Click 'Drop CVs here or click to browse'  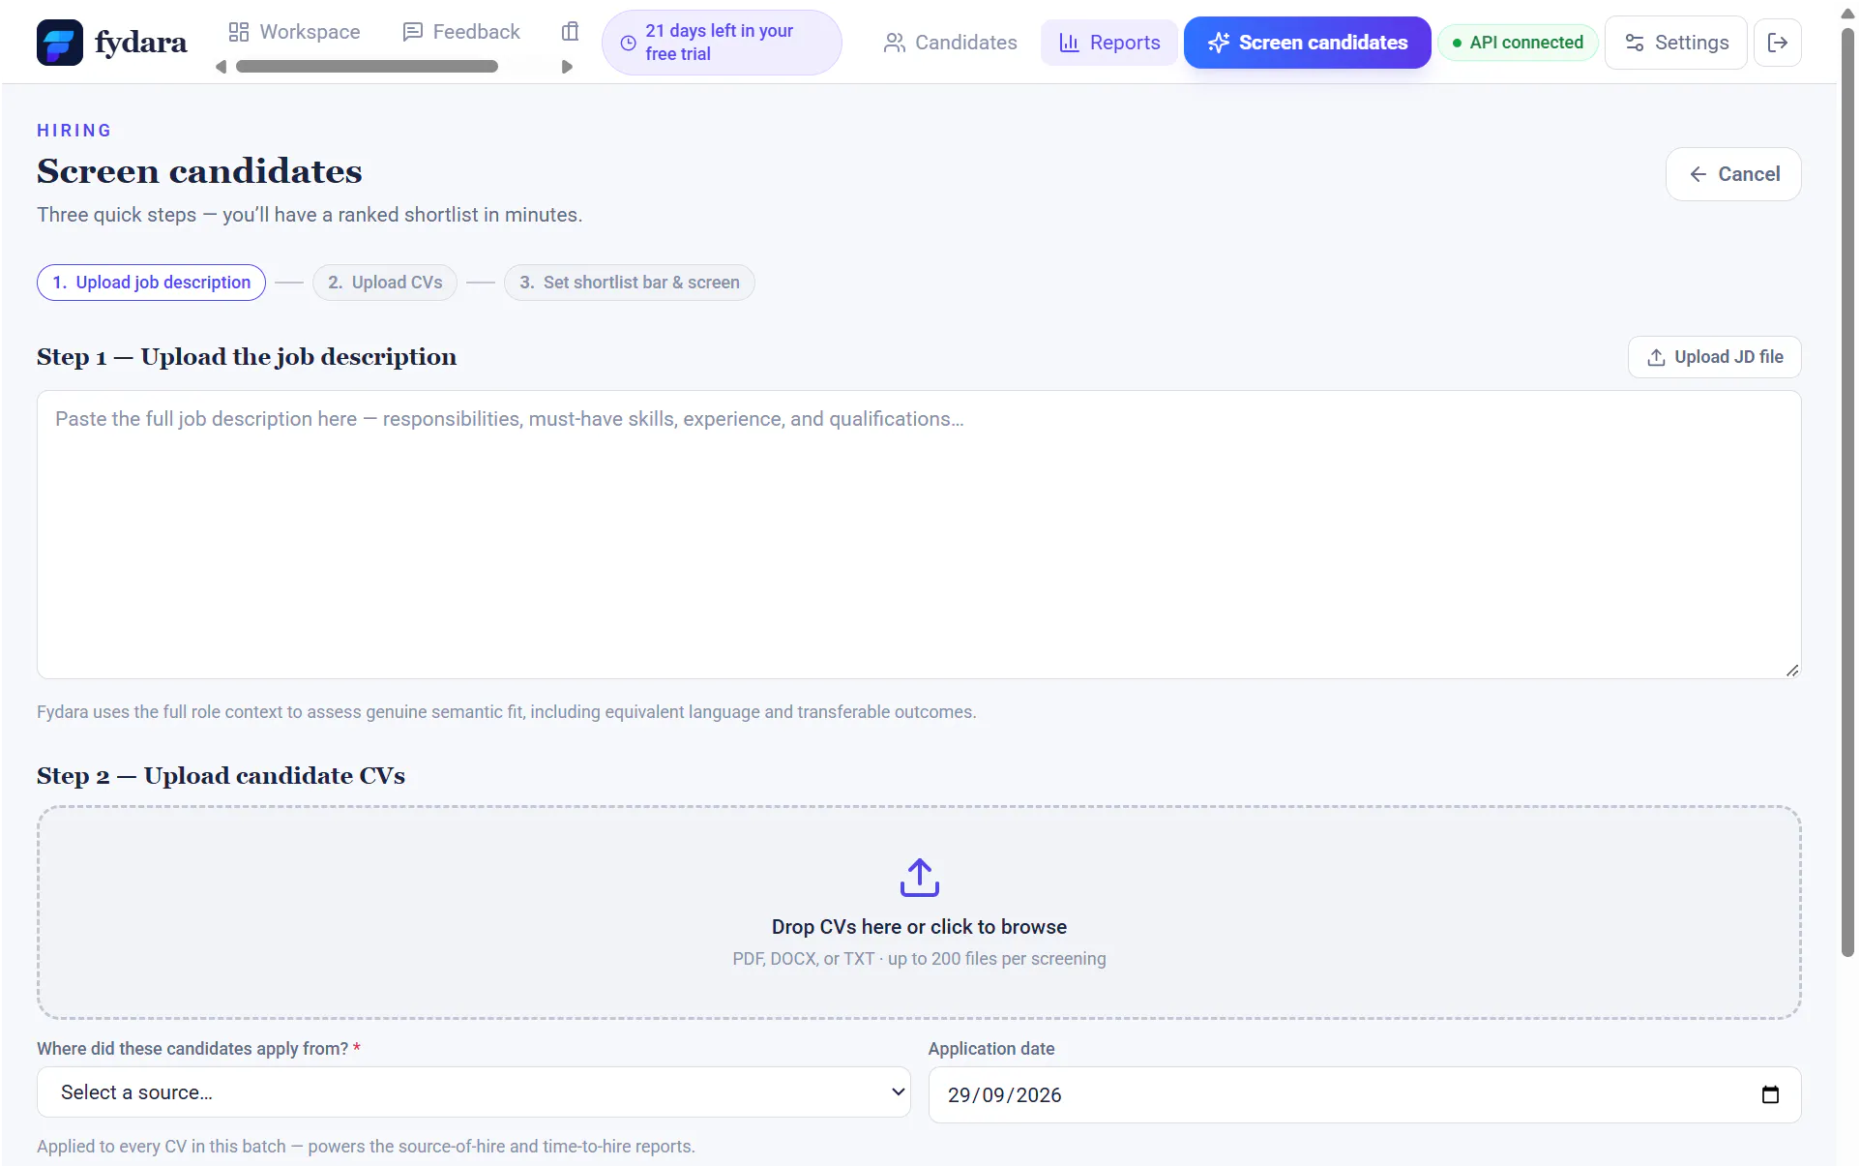pyautogui.click(x=919, y=927)
